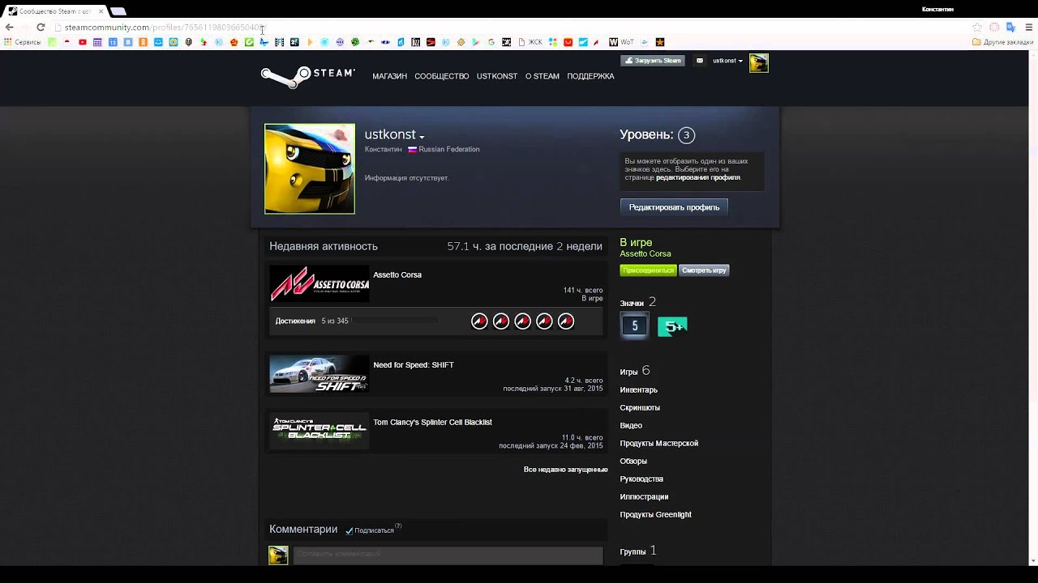Click help question mark beside Подписаться
The height and width of the screenshot is (583, 1038).
pos(398,527)
